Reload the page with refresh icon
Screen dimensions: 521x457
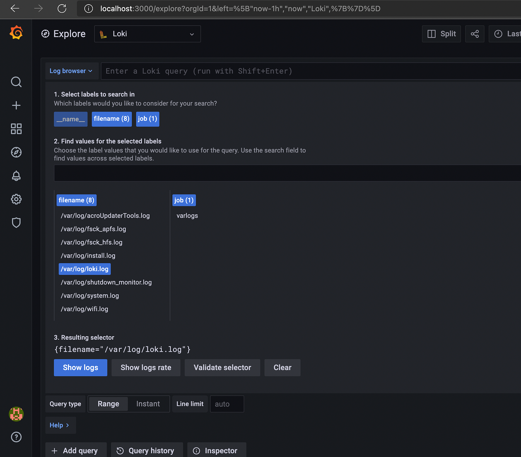[x=62, y=8]
